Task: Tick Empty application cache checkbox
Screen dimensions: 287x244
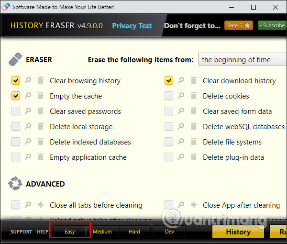Action: pos(16,157)
